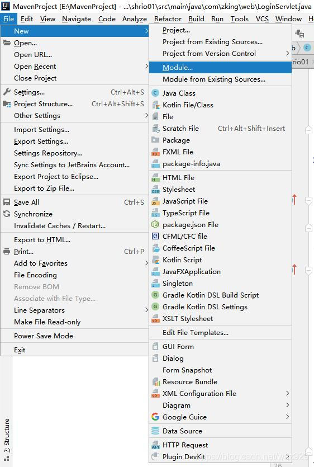Expand the Open Recent submenu arrow
Viewport: 314px width, 467px height.
tap(146, 66)
